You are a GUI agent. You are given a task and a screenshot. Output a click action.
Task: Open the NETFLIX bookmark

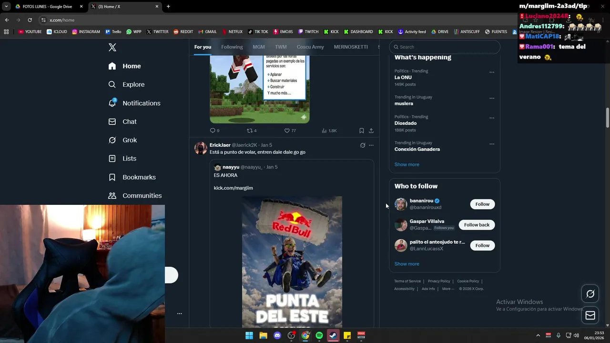click(x=232, y=32)
